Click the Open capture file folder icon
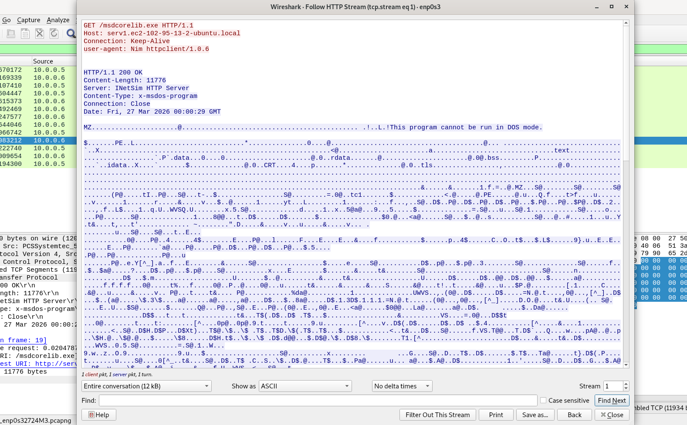This screenshot has width=687, height=425. pyautogui.click(x=11, y=34)
